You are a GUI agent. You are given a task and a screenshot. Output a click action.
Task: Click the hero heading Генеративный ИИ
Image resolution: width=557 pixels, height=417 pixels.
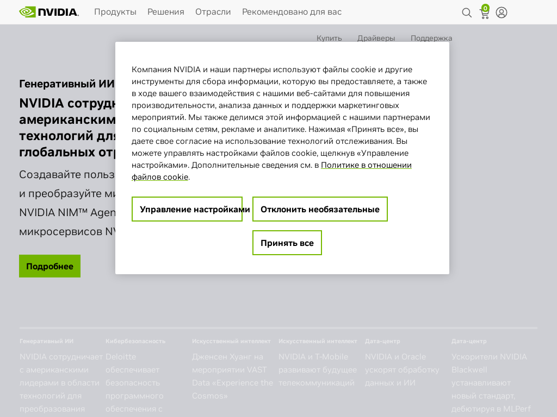tap(67, 84)
